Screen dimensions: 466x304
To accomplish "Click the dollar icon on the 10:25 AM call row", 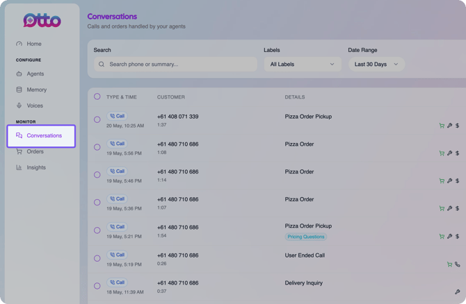I will click(x=458, y=126).
